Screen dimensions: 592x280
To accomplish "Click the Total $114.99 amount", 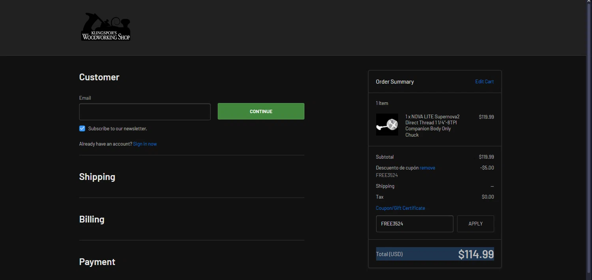I will pyautogui.click(x=476, y=254).
